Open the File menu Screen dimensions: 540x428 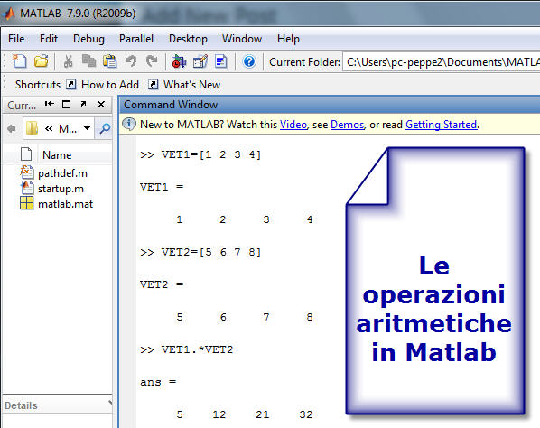(16, 39)
